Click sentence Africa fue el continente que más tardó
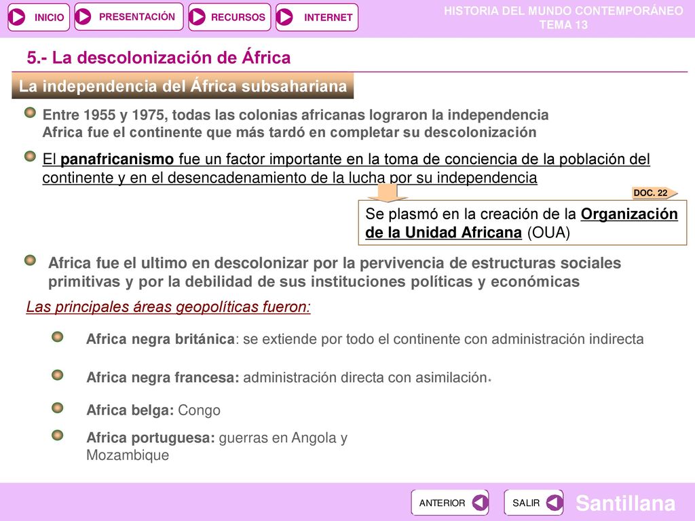Image resolution: width=695 pixels, height=521 pixels. (x=289, y=132)
